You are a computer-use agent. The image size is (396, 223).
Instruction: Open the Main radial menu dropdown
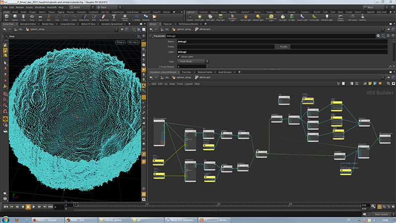coord(108,7)
